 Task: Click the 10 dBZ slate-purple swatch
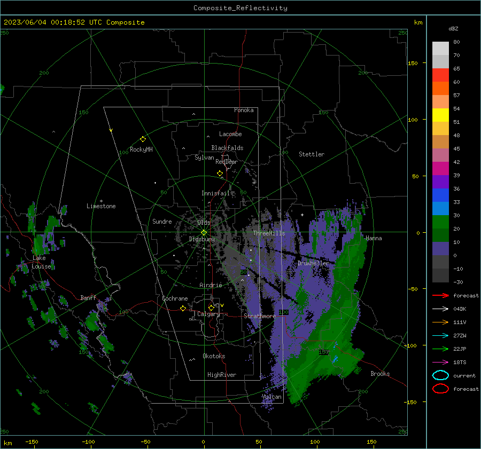440,248
